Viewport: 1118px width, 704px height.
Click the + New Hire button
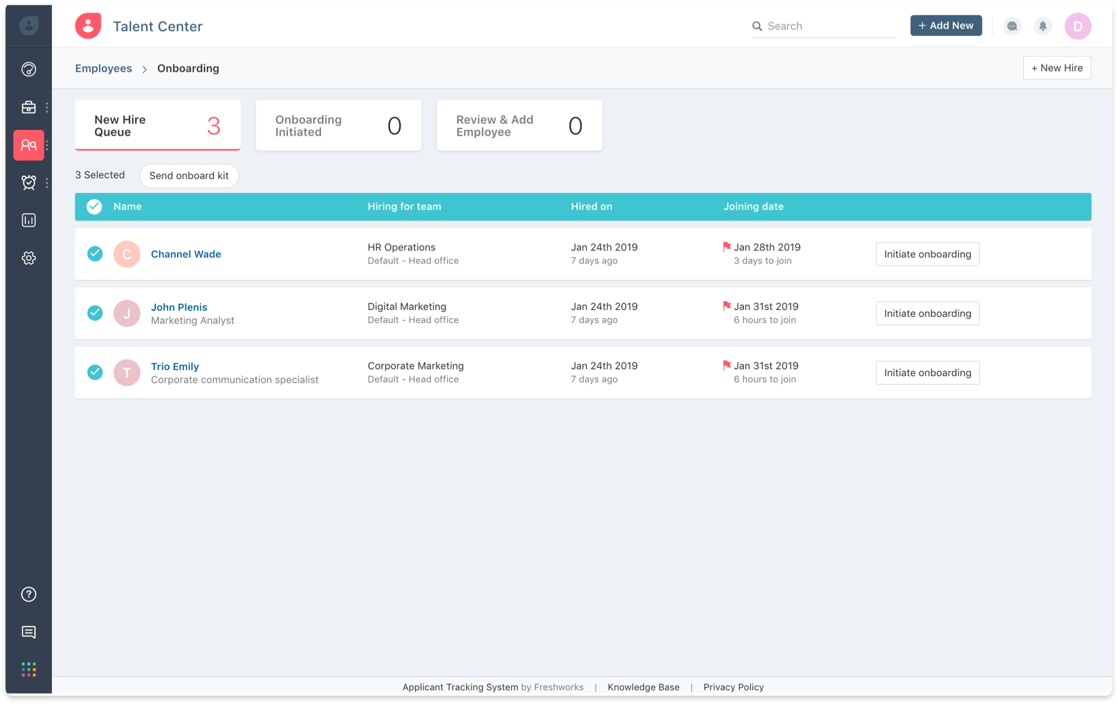[1056, 68]
